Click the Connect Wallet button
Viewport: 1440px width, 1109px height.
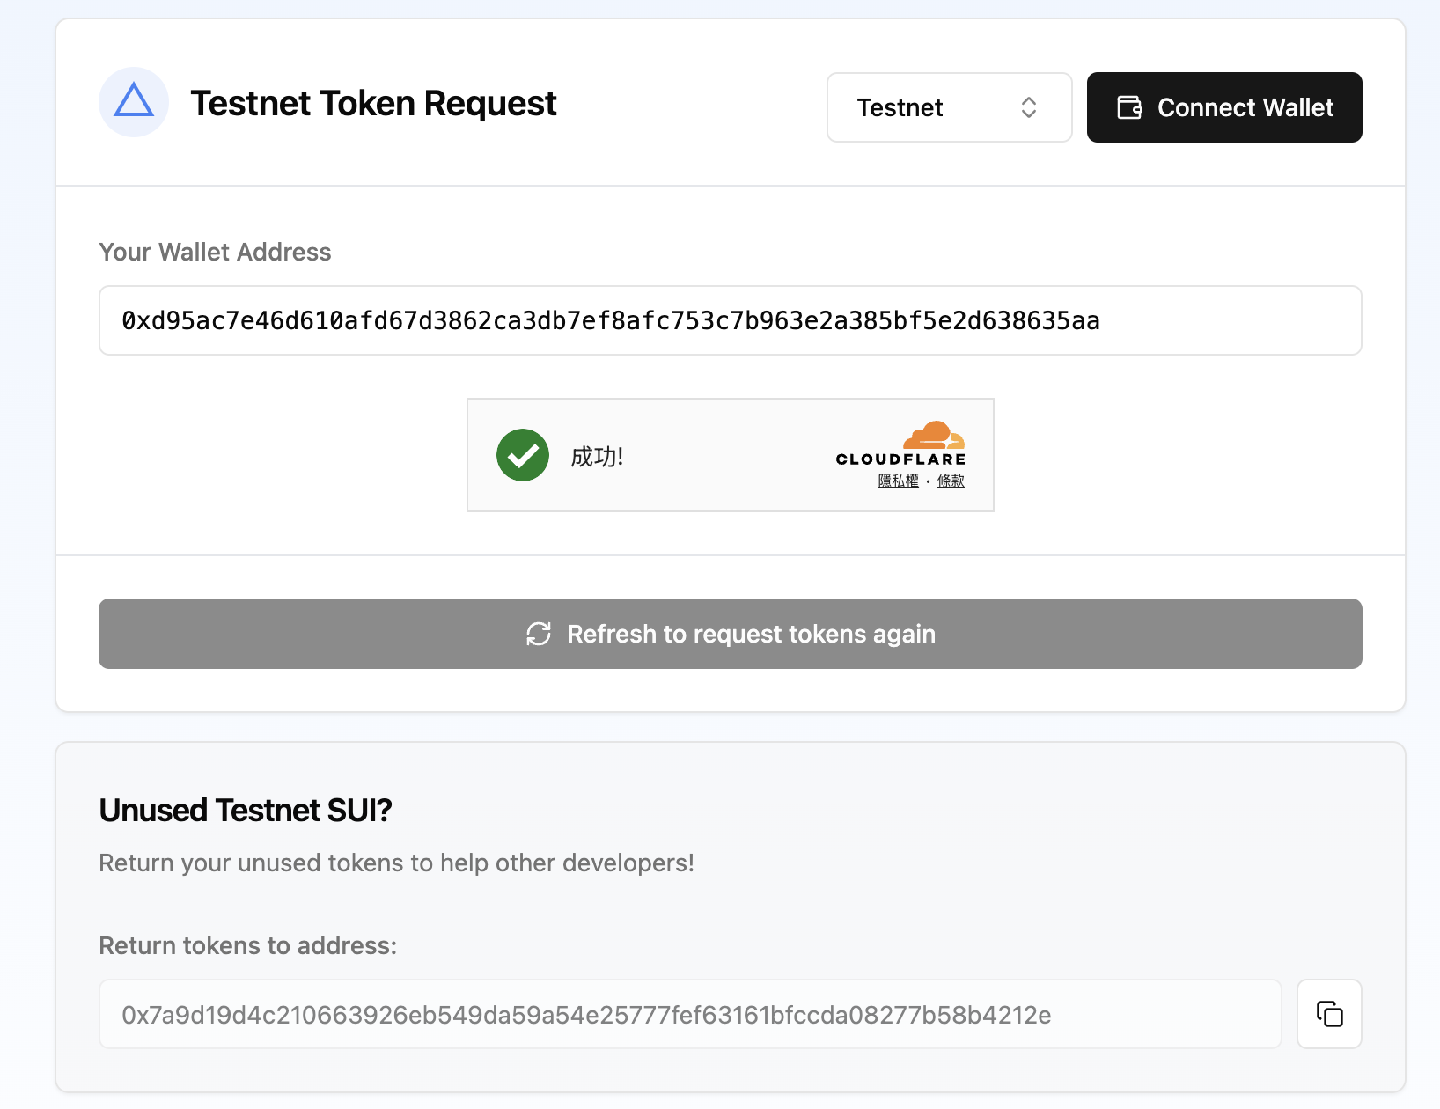point(1224,107)
